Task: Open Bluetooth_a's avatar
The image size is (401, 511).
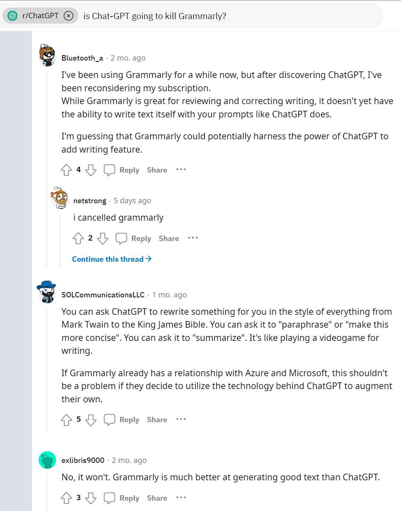Action: point(47,55)
